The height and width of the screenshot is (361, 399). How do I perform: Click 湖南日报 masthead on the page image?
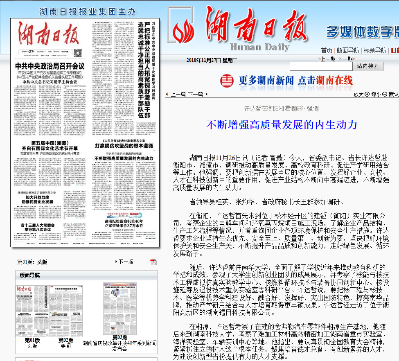click(48, 33)
